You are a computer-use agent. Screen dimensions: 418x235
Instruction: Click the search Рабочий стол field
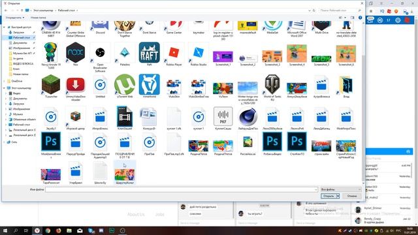click(x=340, y=10)
